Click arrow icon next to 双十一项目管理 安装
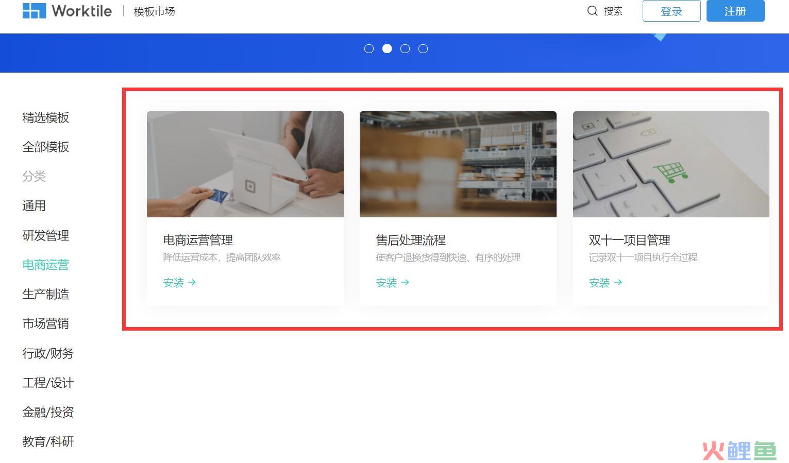 point(618,282)
